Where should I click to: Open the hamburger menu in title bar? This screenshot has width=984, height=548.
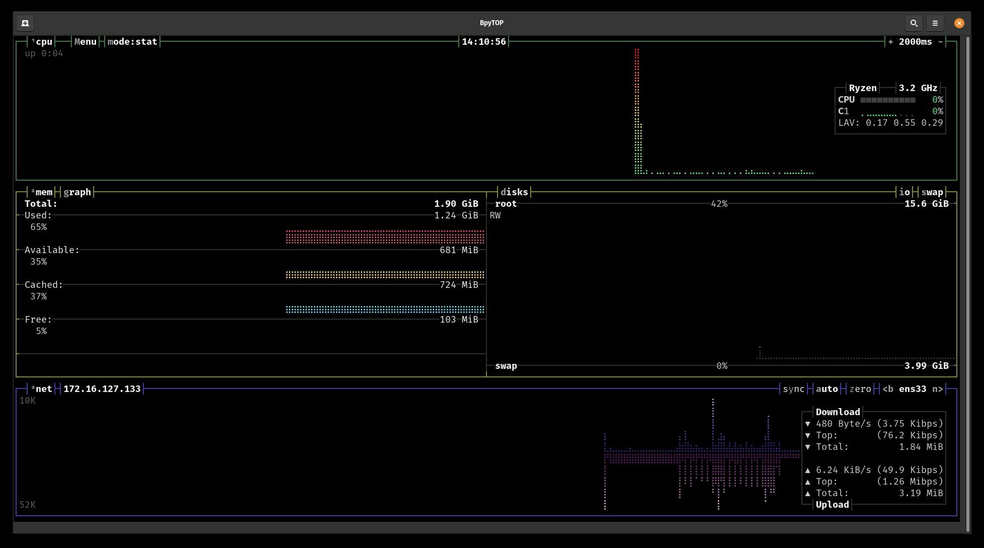coord(935,23)
